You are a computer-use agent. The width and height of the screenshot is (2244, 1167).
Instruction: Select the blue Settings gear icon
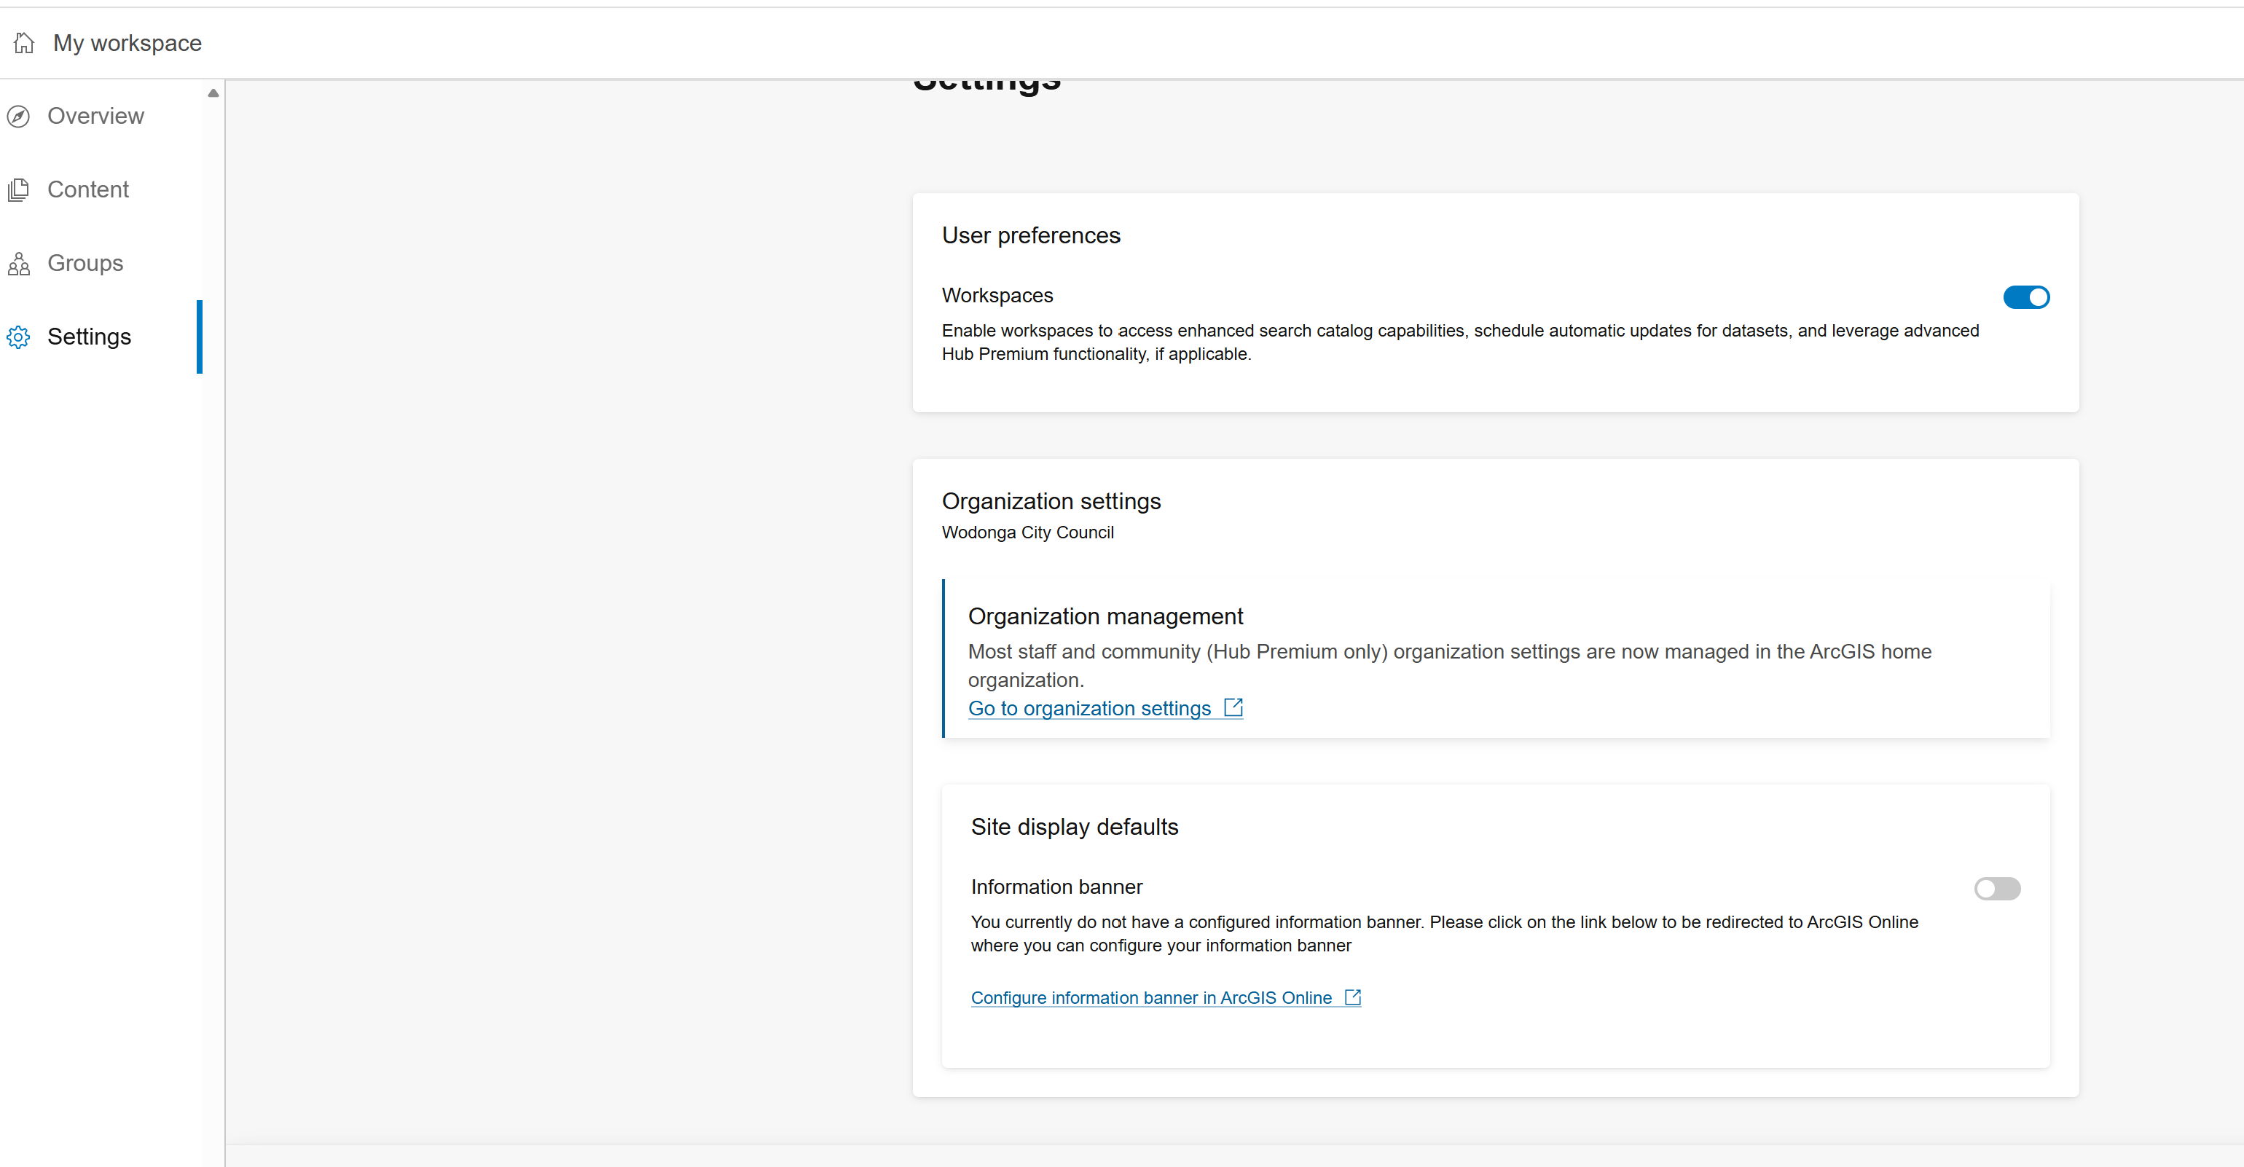point(18,337)
